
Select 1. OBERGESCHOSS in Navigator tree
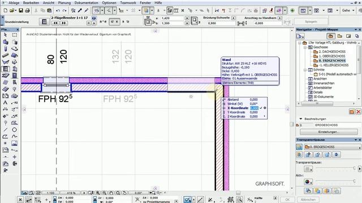pyautogui.click(x=332, y=56)
